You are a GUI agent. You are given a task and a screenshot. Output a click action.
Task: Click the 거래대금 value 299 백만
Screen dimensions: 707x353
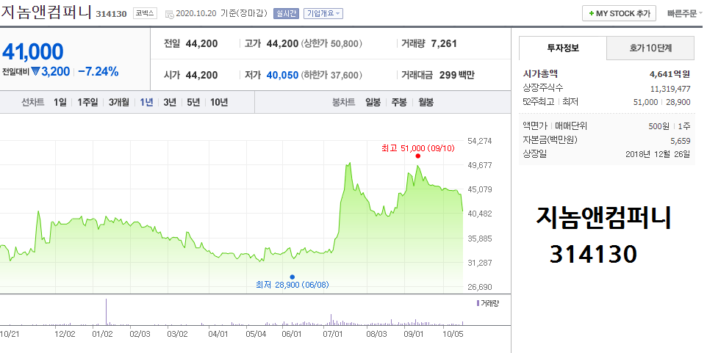point(456,75)
